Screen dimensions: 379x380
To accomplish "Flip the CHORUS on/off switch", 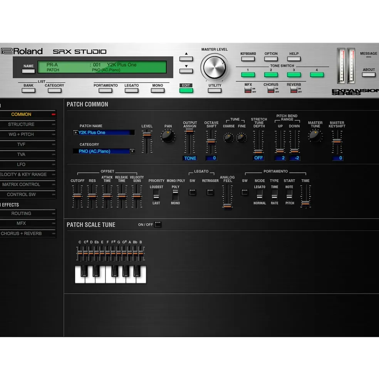I will click(x=271, y=90).
